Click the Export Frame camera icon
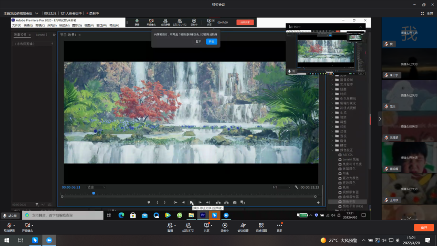Image resolution: width=437 pixels, height=246 pixels. [x=235, y=202]
